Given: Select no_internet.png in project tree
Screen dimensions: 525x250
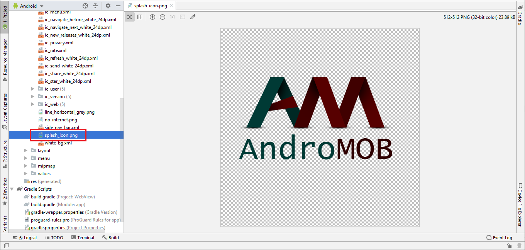Looking at the screenshot, I should (61, 120).
